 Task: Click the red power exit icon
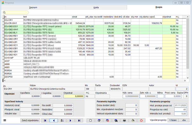pos(141,120)
